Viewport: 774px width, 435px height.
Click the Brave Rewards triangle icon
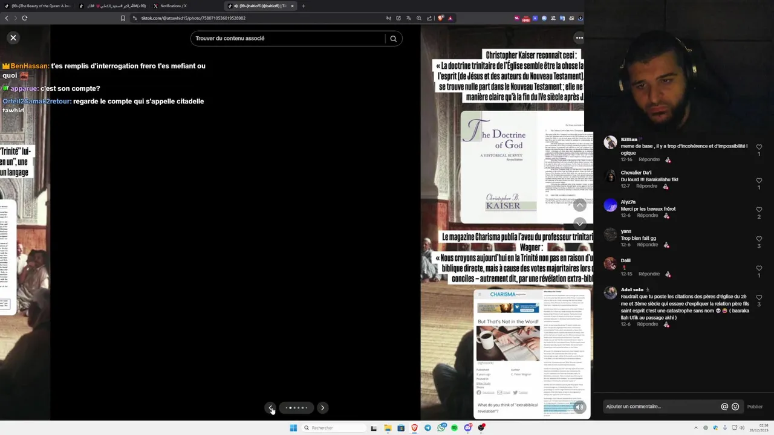coord(450,18)
